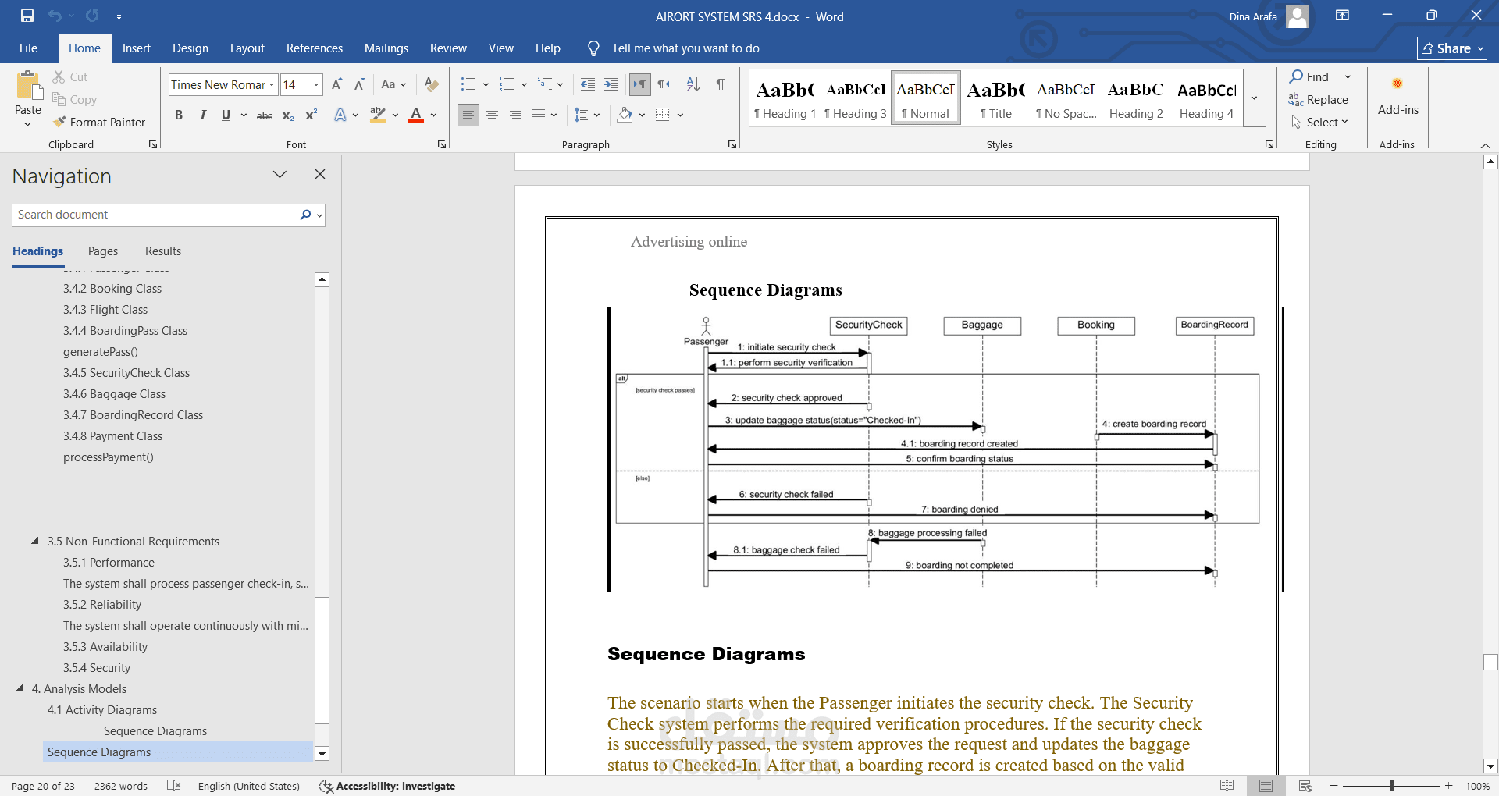Decrease paragraph indent
The width and height of the screenshot is (1499, 796).
pos(588,84)
